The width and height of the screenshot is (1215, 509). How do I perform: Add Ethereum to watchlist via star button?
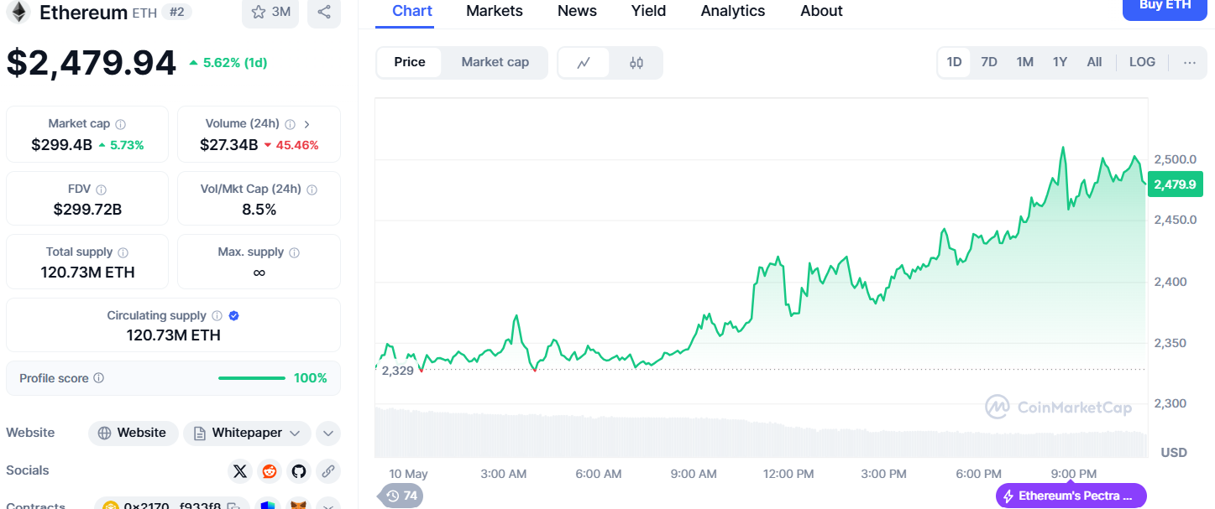click(x=270, y=12)
